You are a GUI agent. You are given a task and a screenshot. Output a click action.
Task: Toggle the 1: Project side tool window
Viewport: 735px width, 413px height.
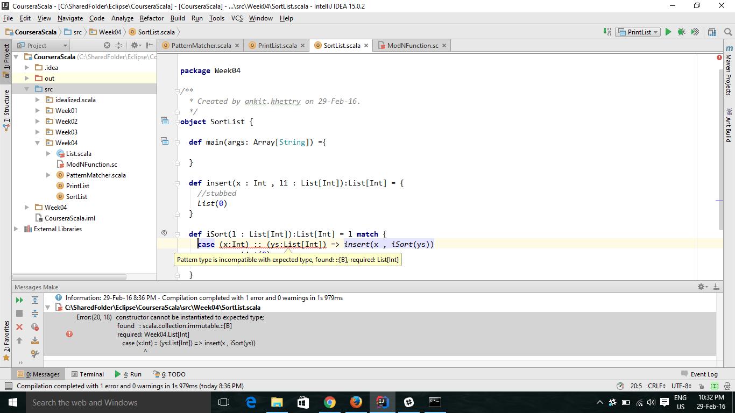click(x=6, y=60)
